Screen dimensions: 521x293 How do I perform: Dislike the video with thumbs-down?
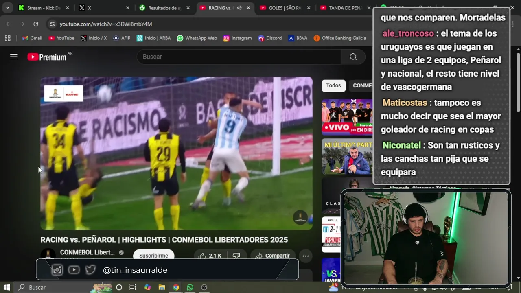click(236, 255)
